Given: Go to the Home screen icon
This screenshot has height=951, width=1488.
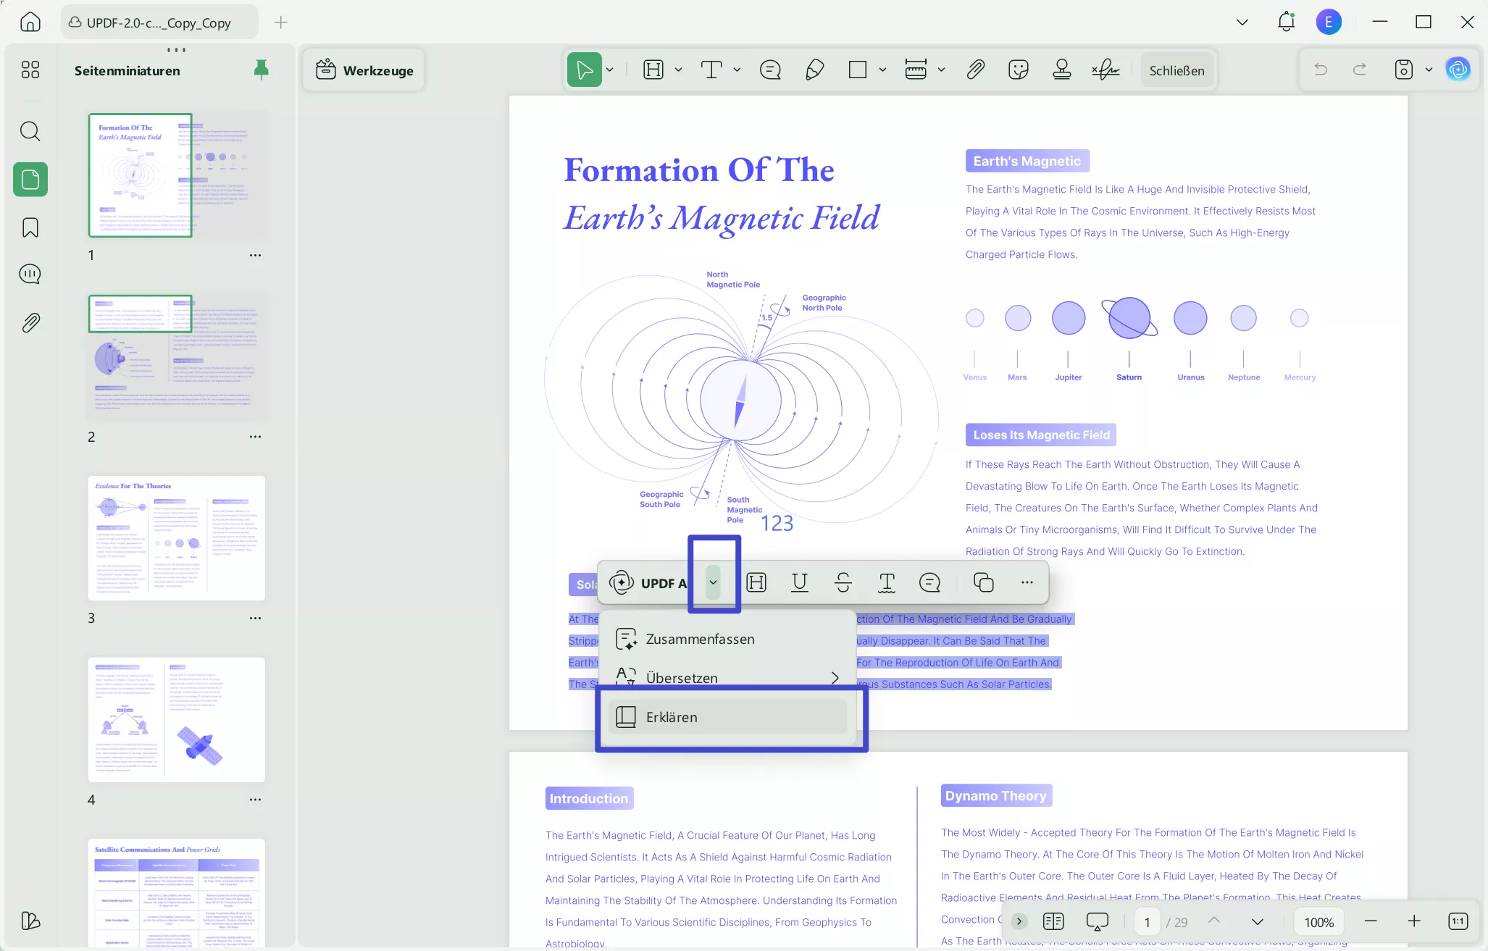Looking at the screenshot, I should (x=30, y=22).
